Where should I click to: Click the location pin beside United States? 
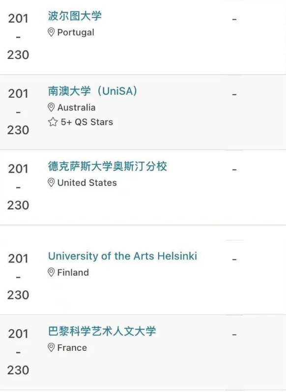click(51, 183)
